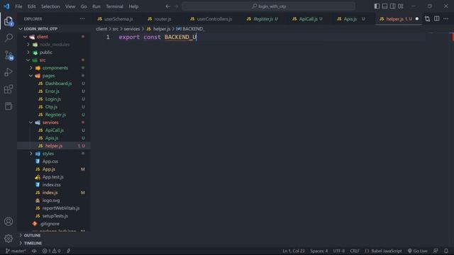
Task: Open the Extensions view icon
Action: coord(9,89)
